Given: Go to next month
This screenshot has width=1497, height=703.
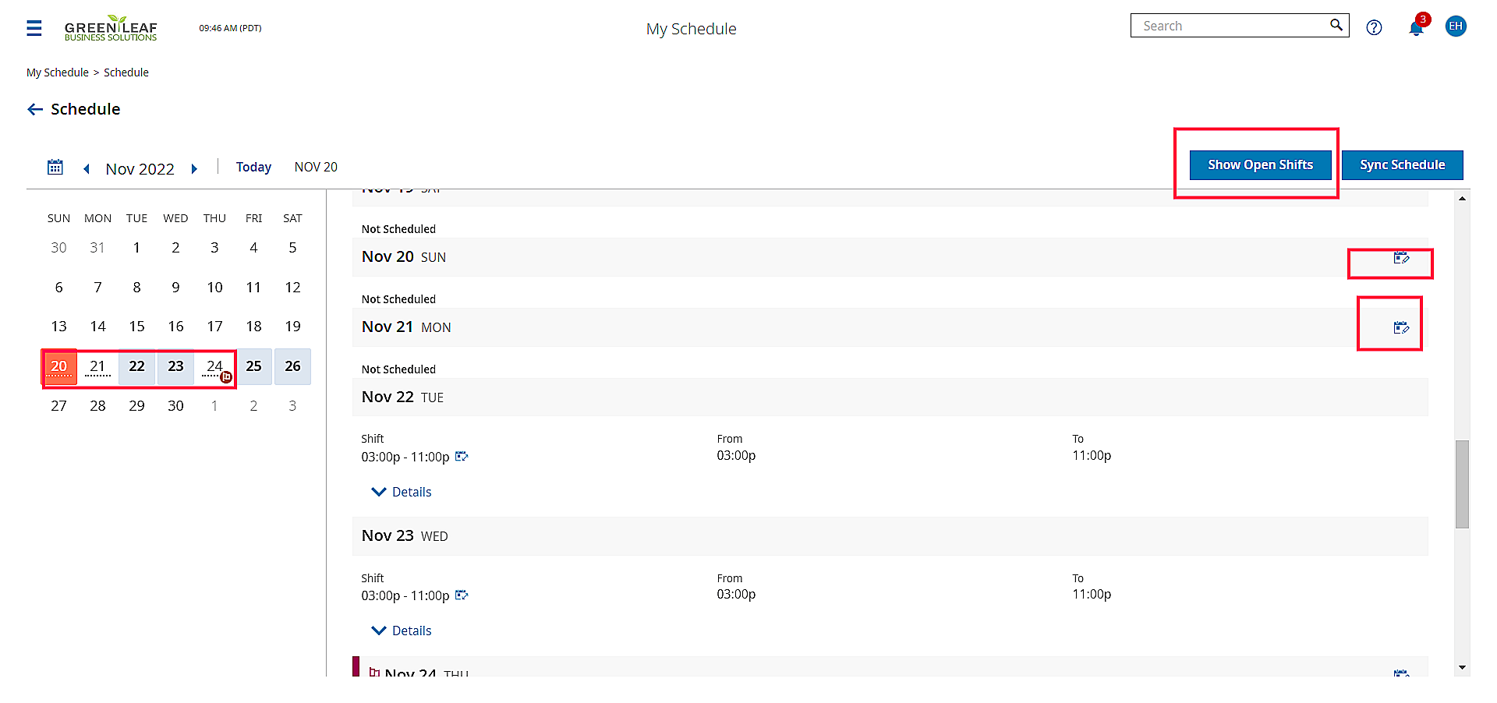Looking at the screenshot, I should [x=194, y=169].
